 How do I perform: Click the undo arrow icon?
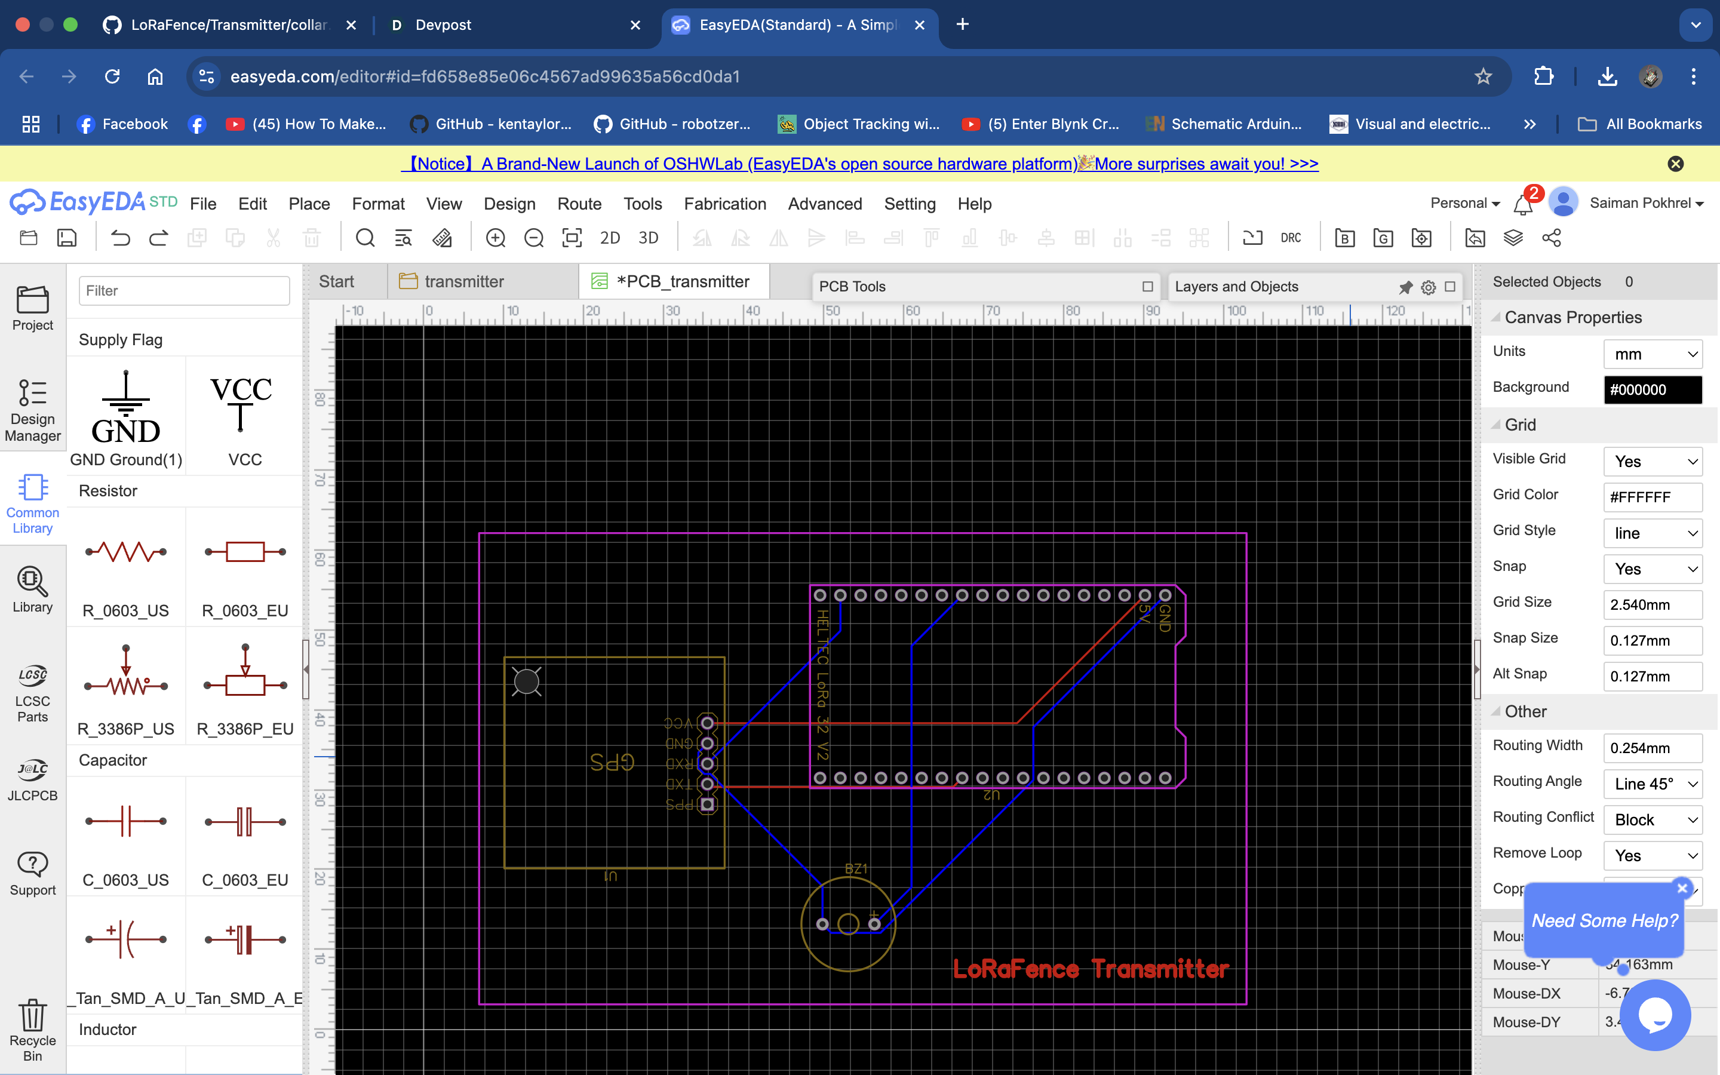(120, 238)
